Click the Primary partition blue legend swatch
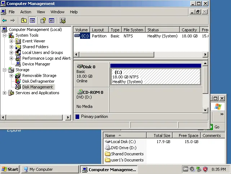The height and width of the screenshot is (174, 231). coord(77,116)
